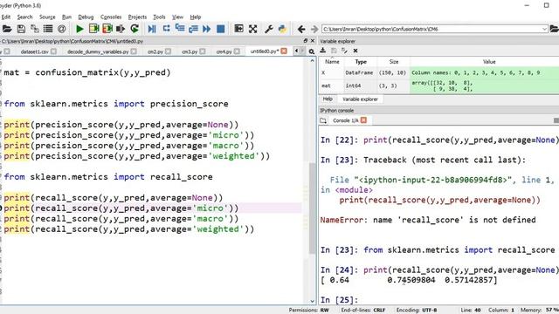The height and width of the screenshot is (314, 559).
Task: Click the working directory path field
Action: point(431,29)
